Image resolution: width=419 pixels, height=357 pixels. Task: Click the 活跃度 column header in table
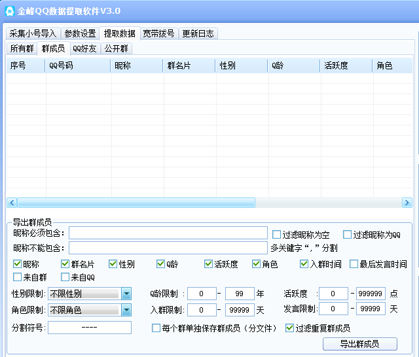tap(346, 65)
